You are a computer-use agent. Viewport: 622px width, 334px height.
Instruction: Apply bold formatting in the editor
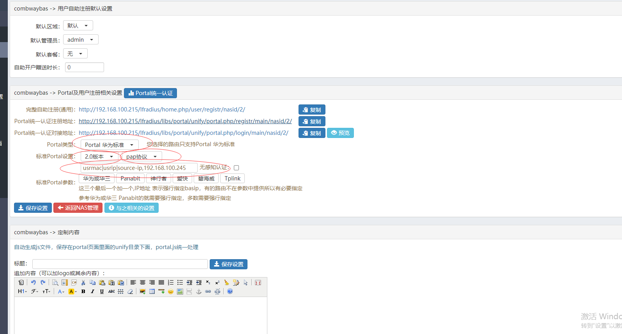tap(83, 292)
